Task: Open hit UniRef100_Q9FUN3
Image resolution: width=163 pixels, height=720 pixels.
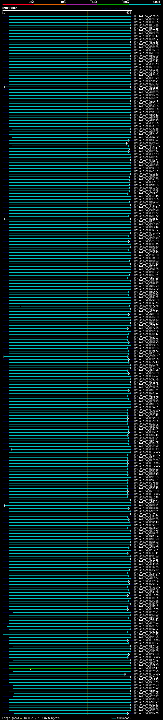Action: coord(146,78)
